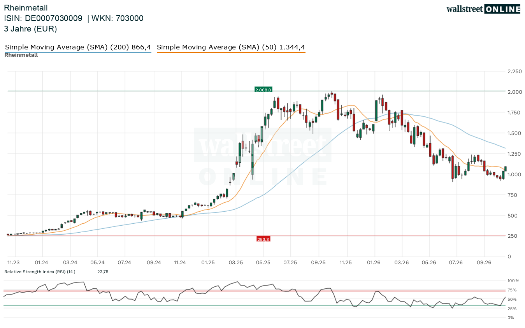Click the 01.25 date axis label
This screenshot has height=328, width=525.
(208, 263)
